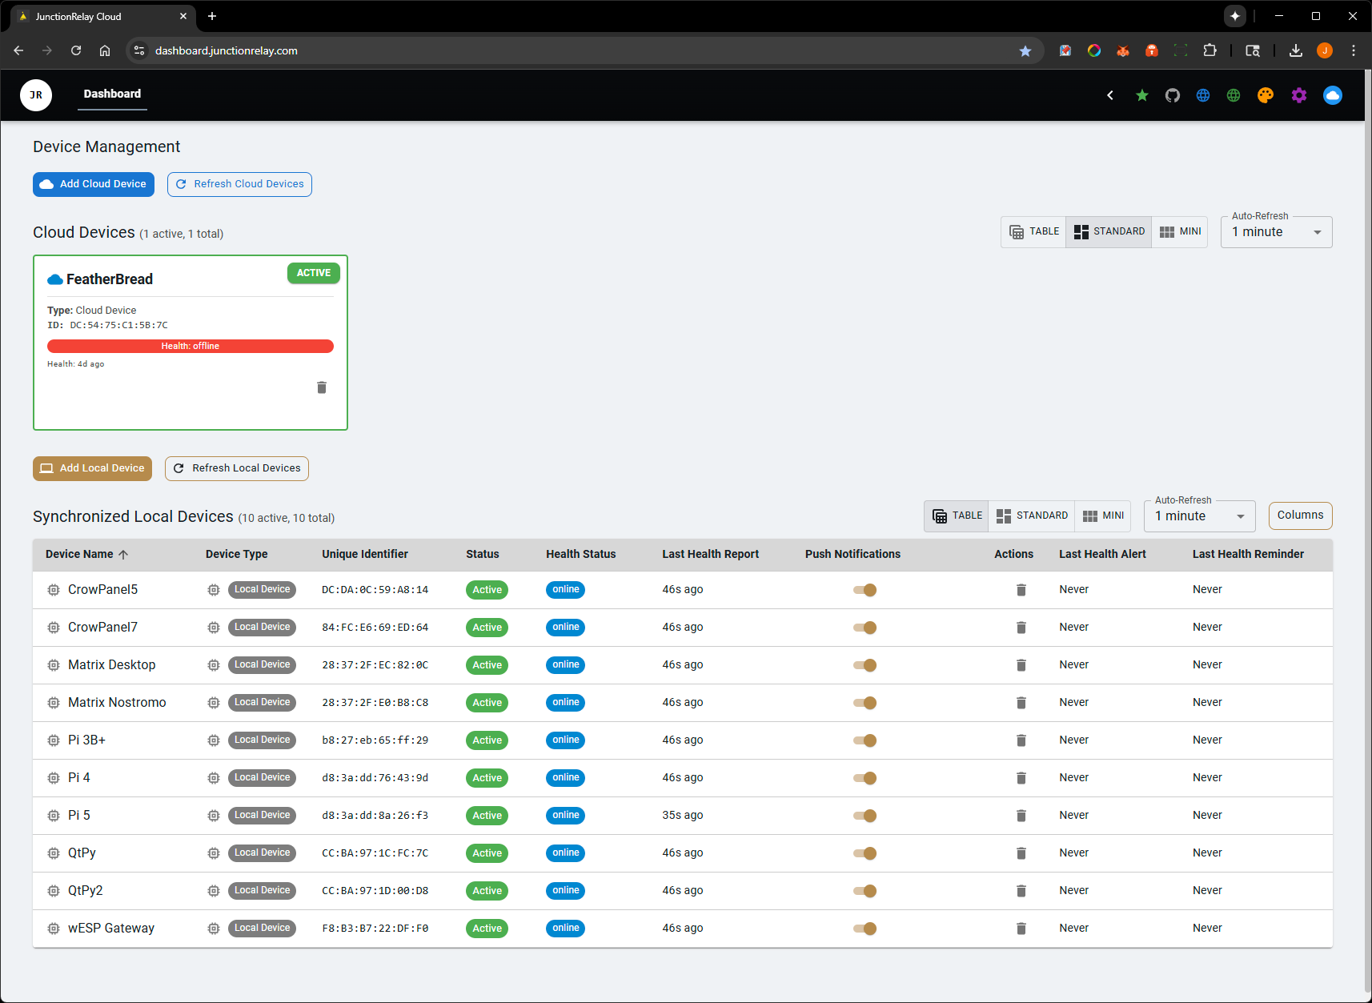Click the green globe icon in header
Viewport: 1372px width, 1003px height.
point(1234,95)
